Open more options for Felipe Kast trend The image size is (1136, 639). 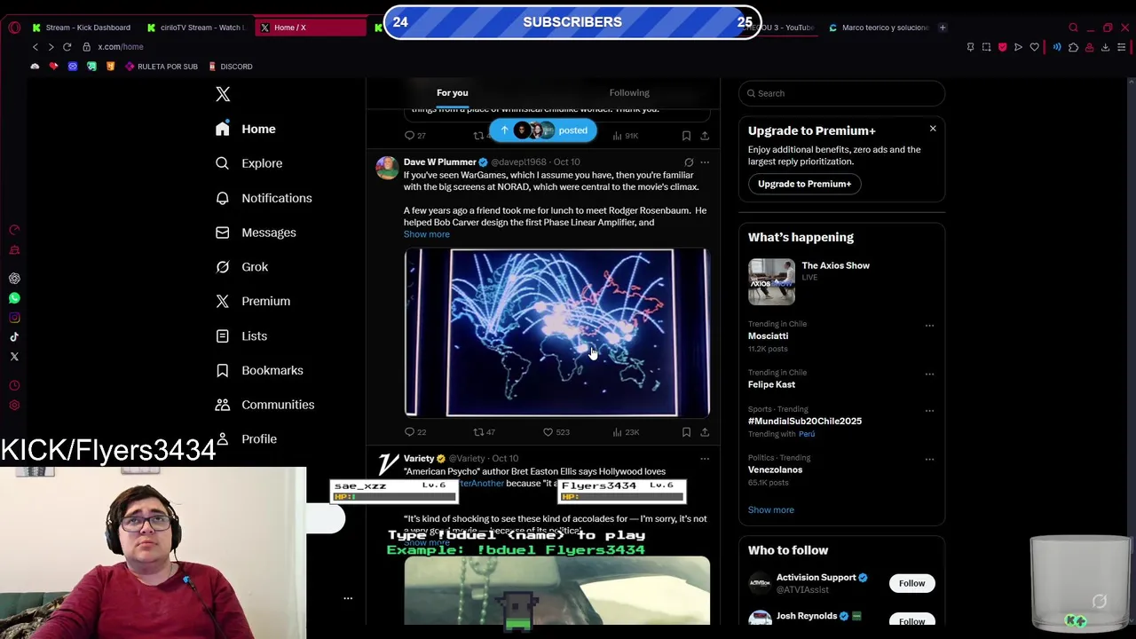coord(929,374)
